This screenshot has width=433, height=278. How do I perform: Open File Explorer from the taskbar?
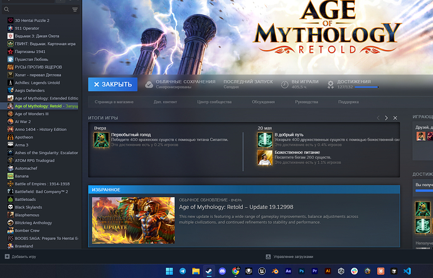[x=196, y=271]
